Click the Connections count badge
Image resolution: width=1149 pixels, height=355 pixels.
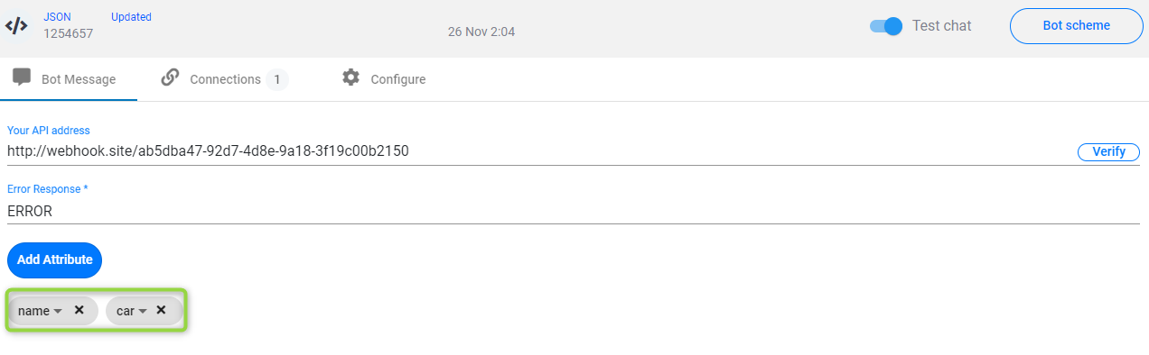[x=277, y=79]
